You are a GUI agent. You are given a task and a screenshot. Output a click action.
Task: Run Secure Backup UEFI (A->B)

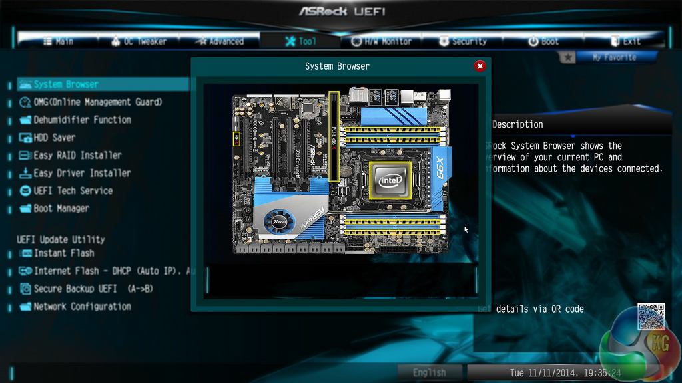86,289
